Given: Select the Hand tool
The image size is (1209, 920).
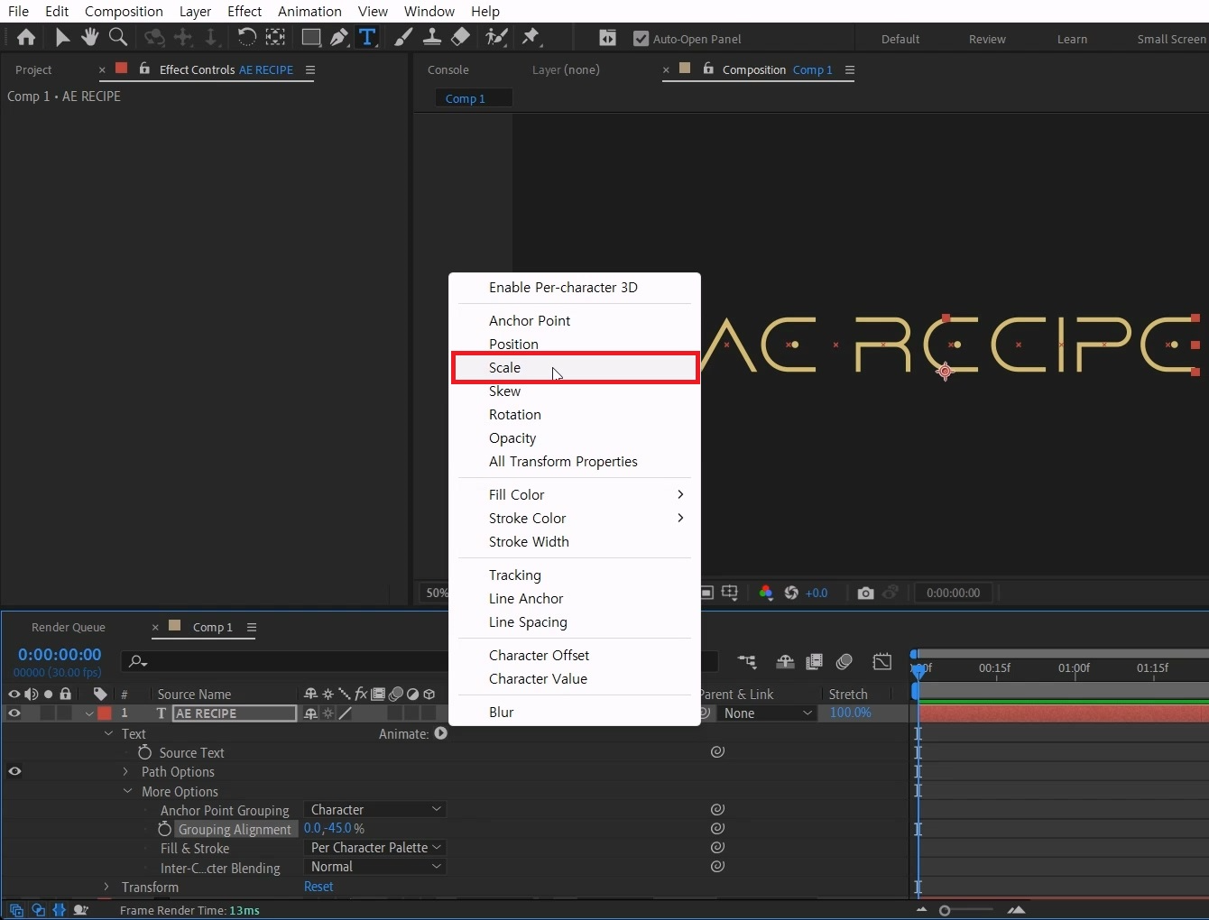Looking at the screenshot, I should pyautogui.click(x=89, y=37).
